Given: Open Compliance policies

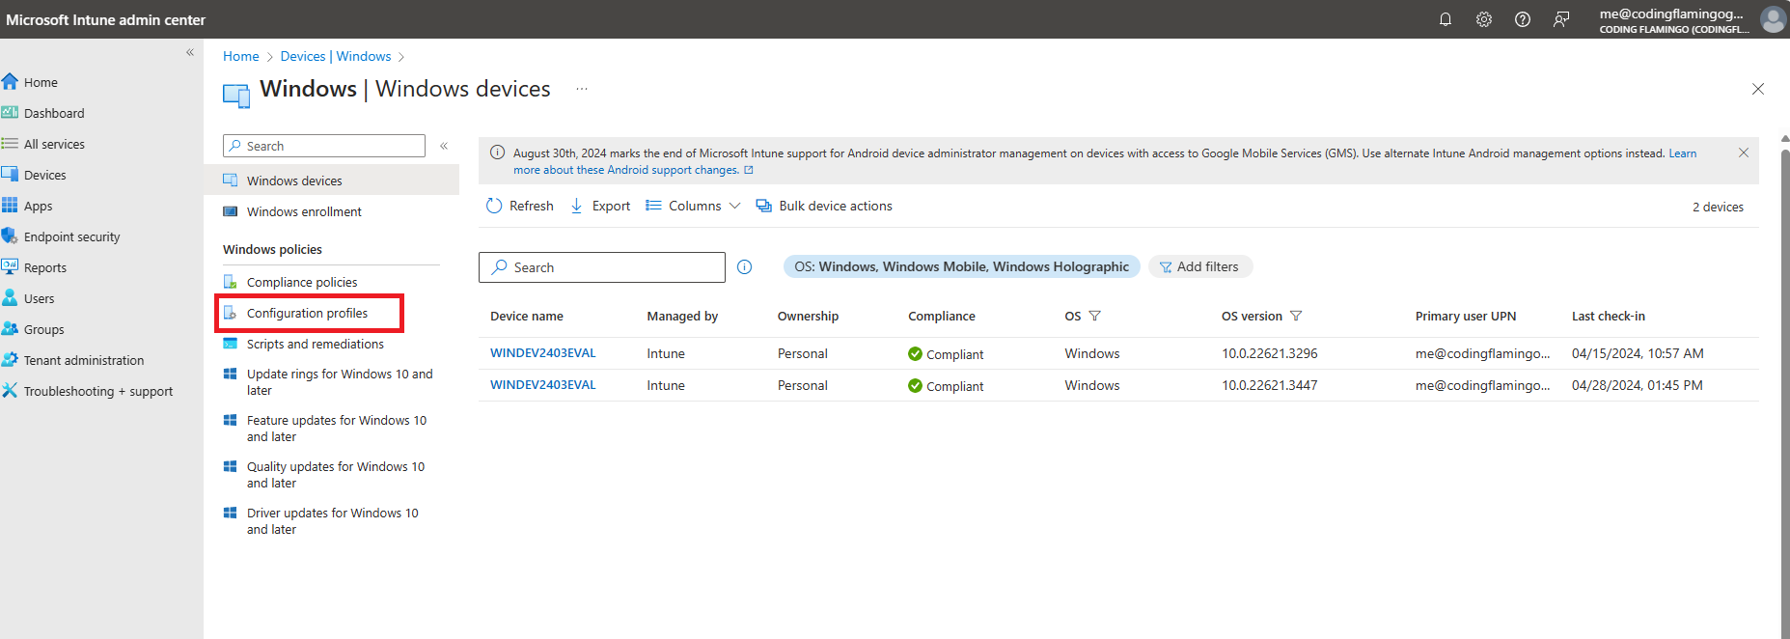Looking at the screenshot, I should (x=302, y=282).
